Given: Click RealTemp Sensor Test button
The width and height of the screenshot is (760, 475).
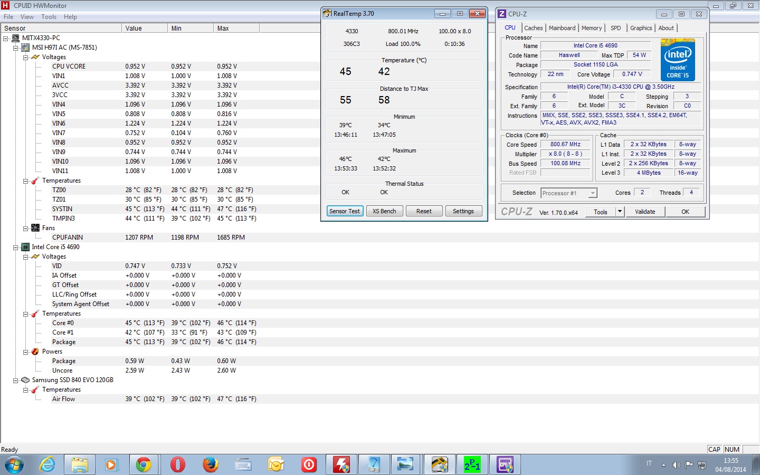Looking at the screenshot, I should [x=345, y=211].
